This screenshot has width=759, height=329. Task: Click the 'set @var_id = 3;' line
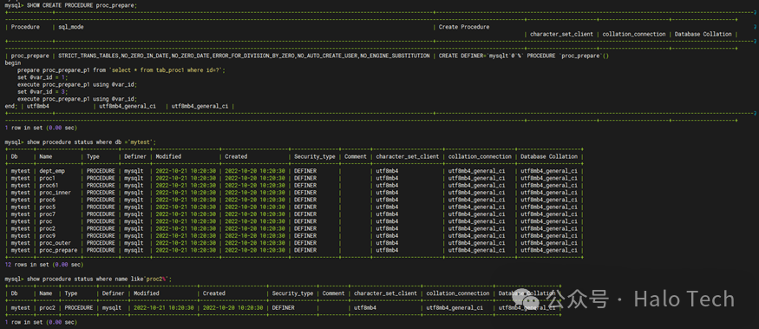point(43,91)
